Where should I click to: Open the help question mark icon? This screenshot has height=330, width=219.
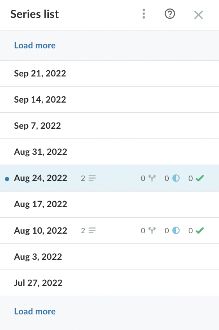[x=170, y=14]
